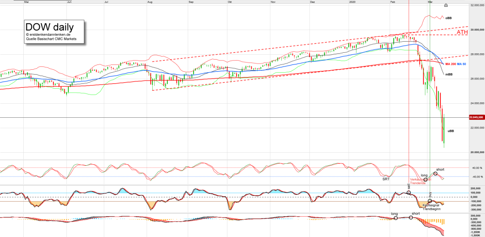Viewport: 485px width, 237px height.
Task: Click the 28,000,000 price level
Action: point(477,54)
